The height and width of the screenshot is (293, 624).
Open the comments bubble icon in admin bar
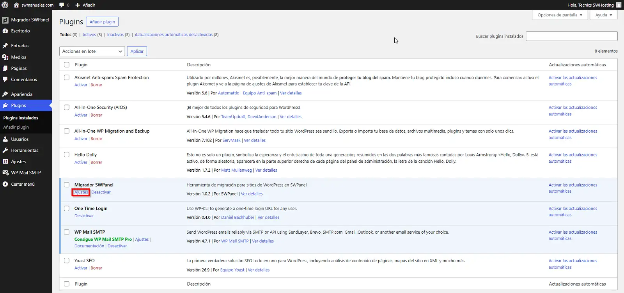tap(62, 5)
